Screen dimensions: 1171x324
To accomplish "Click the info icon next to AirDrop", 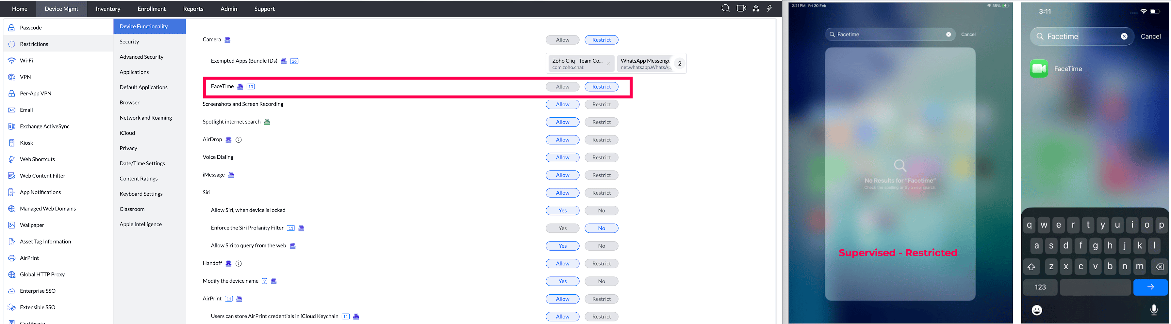I will (239, 140).
